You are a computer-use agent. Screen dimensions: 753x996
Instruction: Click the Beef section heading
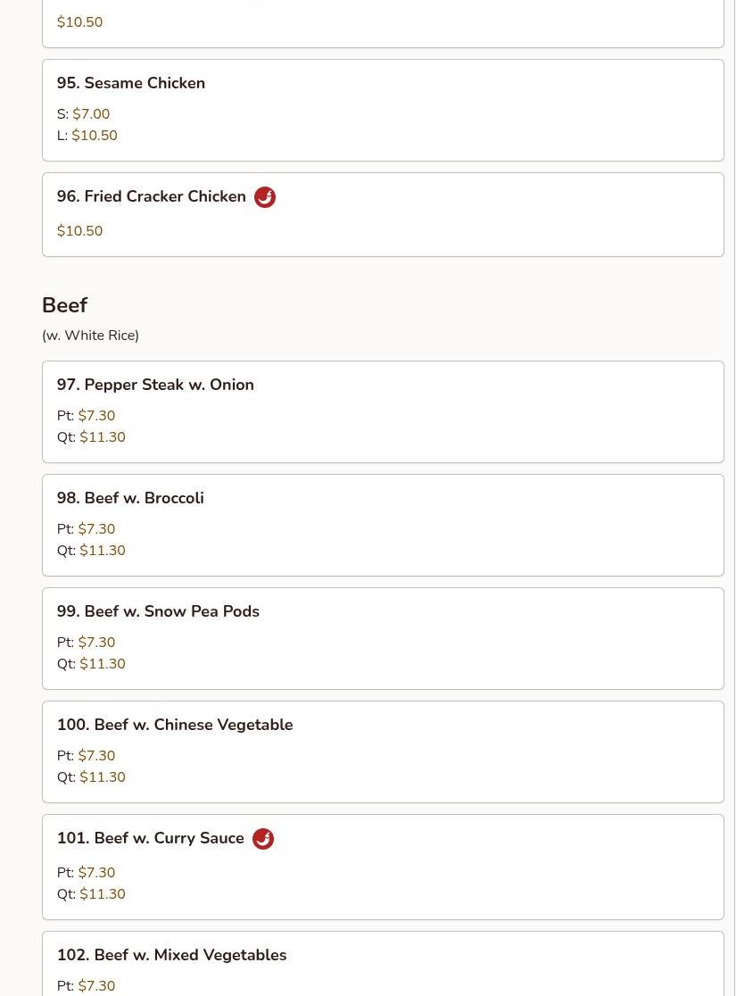[x=65, y=305]
